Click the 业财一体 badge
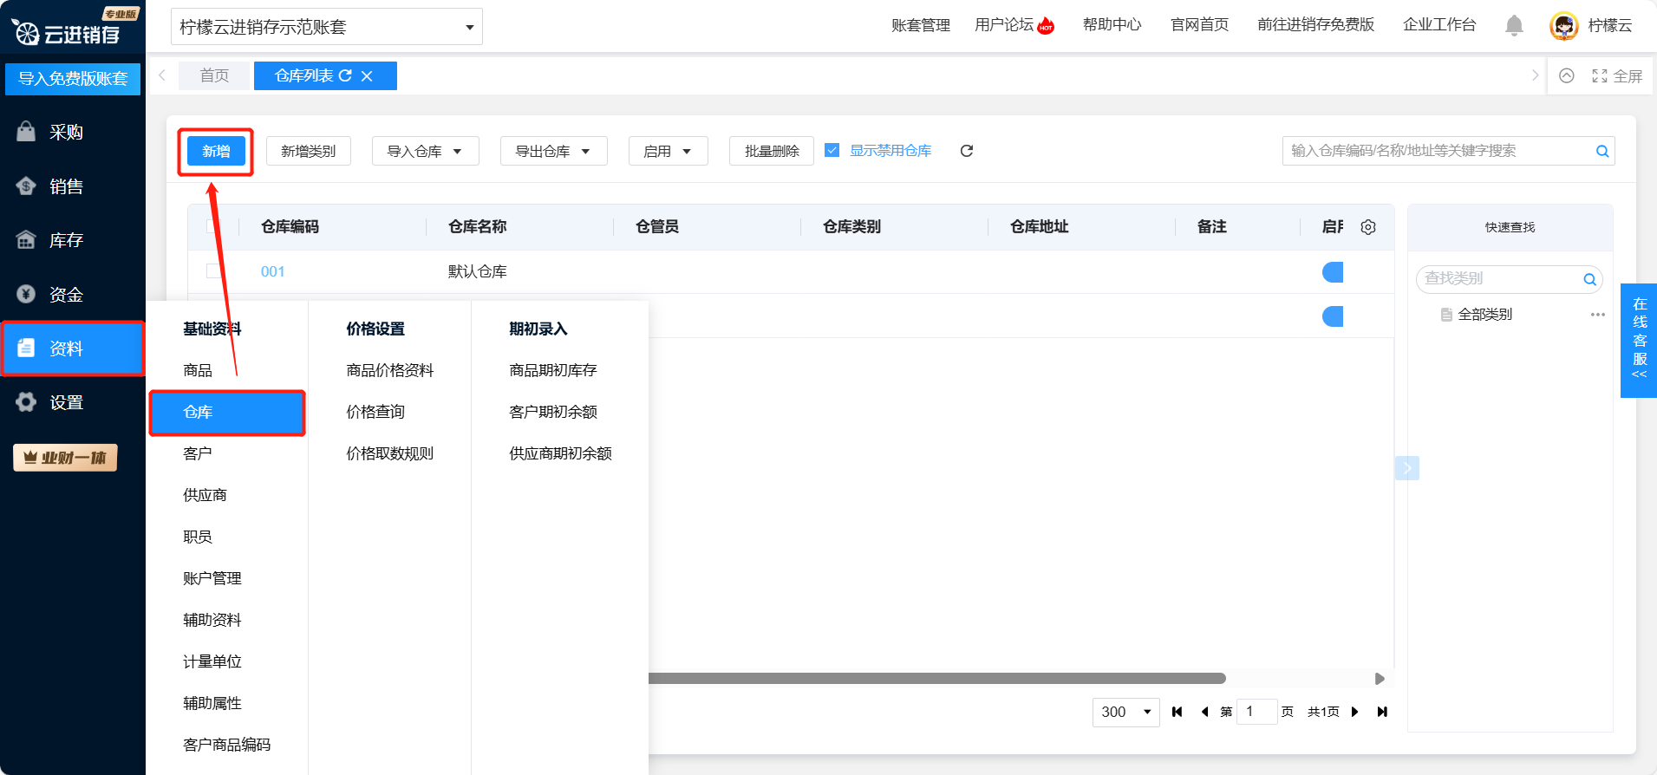 [65, 458]
